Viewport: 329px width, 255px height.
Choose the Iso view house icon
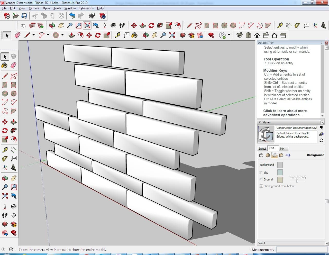click(240, 35)
